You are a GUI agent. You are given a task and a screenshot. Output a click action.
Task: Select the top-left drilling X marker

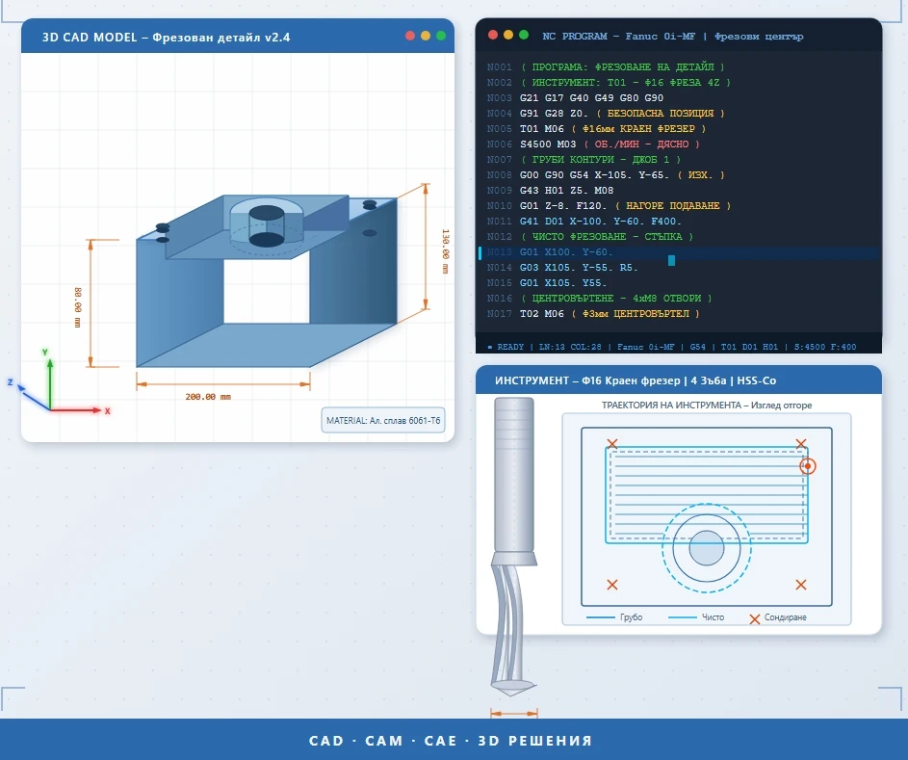pos(611,445)
